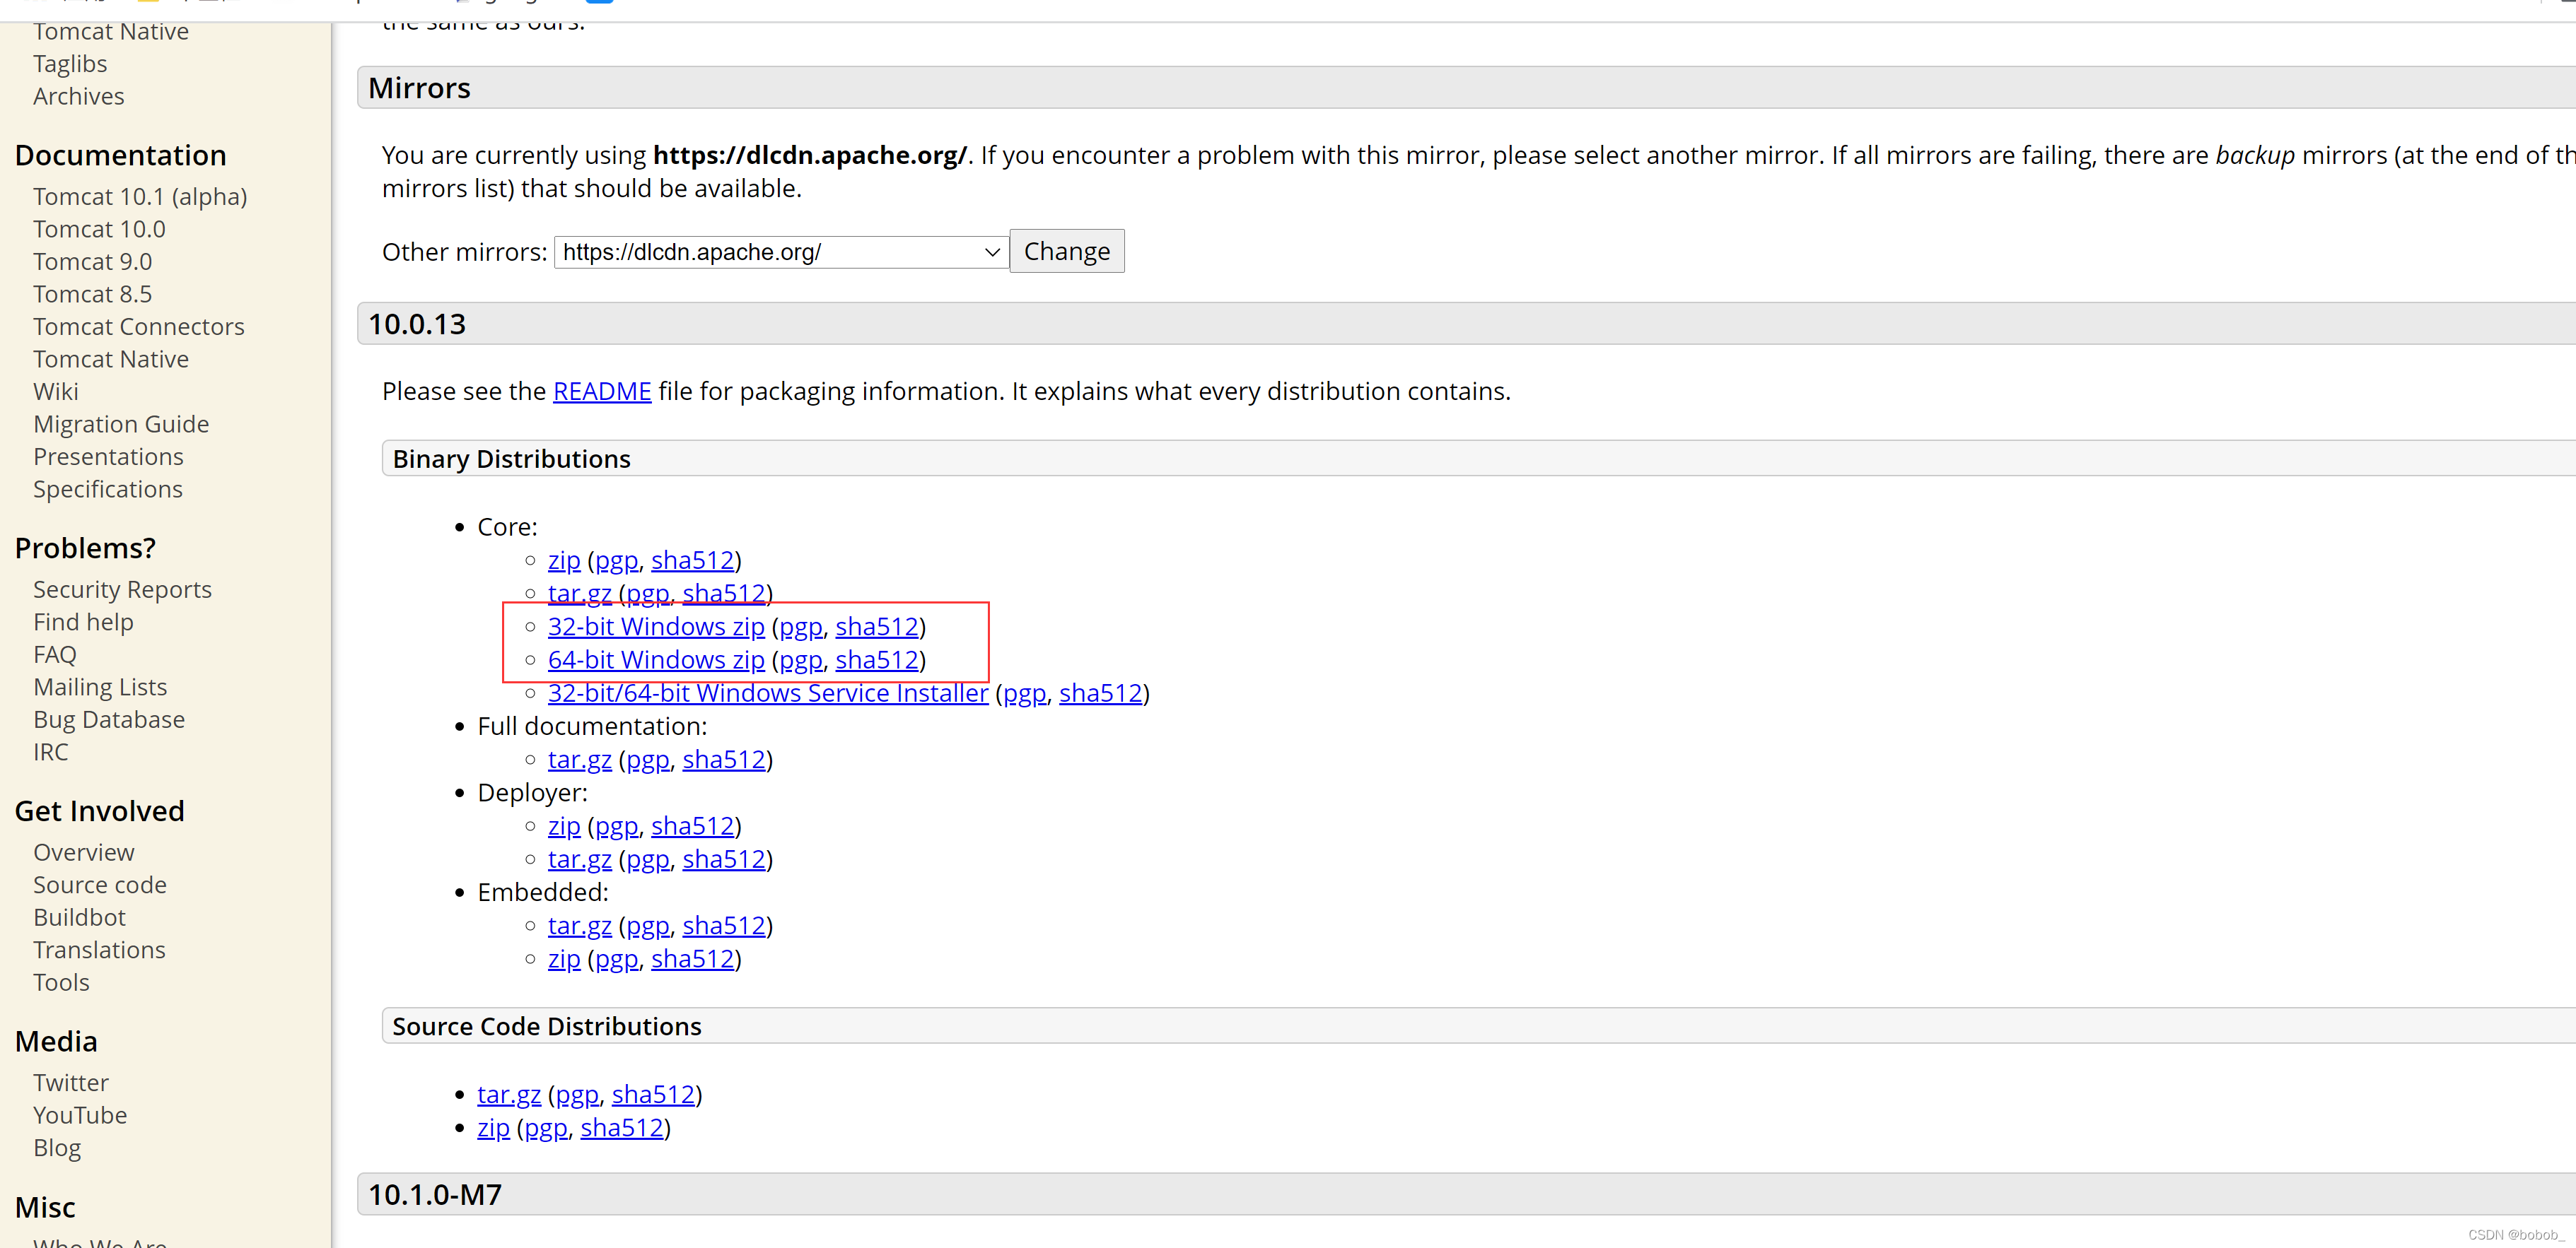Image resolution: width=2576 pixels, height=1248 pixels.
Task: Navigate to Archives in sidebar
Action: pyautogui.click(x=78, y=97)
